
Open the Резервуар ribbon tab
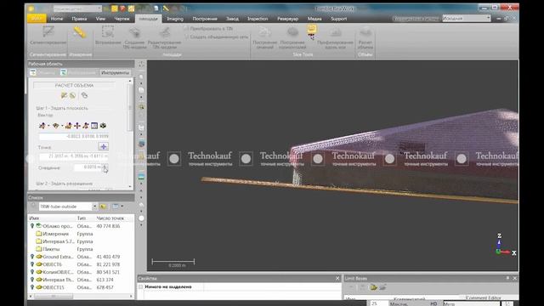287,19
